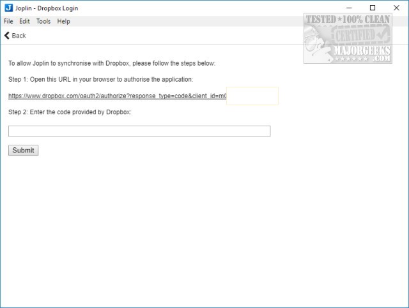
Task: Focus the Dropbox code input field
Action: coord(139,131)
